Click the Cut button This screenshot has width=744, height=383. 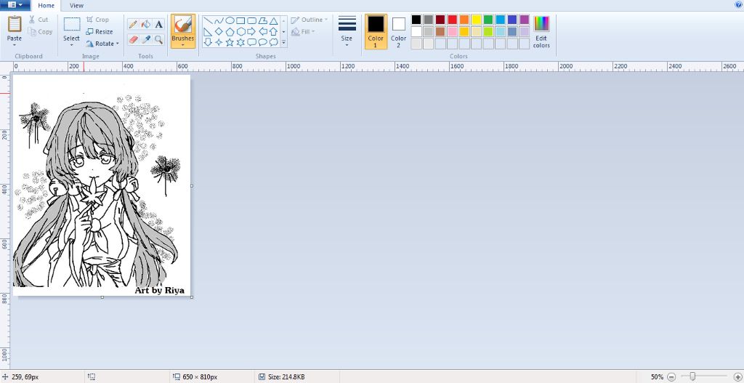click(x=39, y=20)
